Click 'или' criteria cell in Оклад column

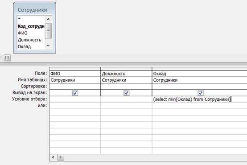tap(199, 106)
